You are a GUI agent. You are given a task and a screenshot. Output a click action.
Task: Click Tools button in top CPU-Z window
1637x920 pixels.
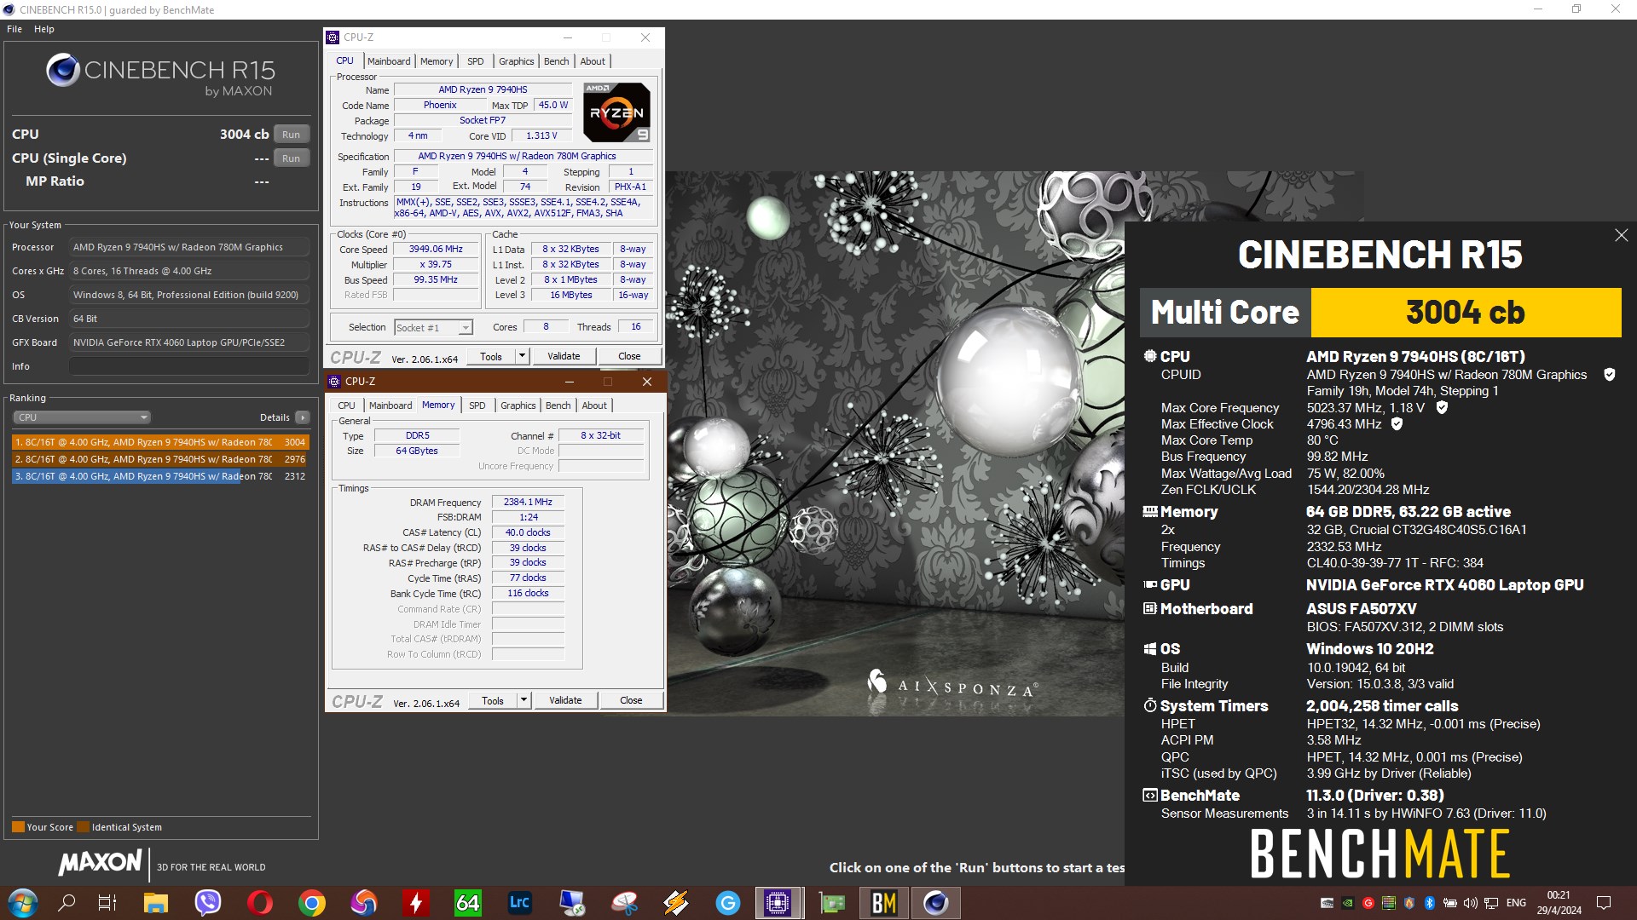[x=491, y=357]
